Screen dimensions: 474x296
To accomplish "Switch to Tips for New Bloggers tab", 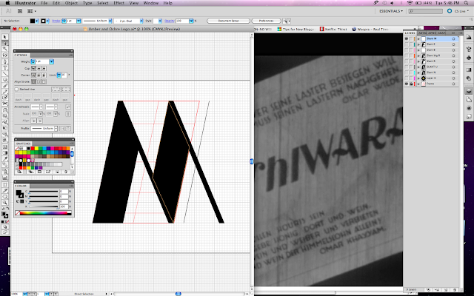I will 296,29.
